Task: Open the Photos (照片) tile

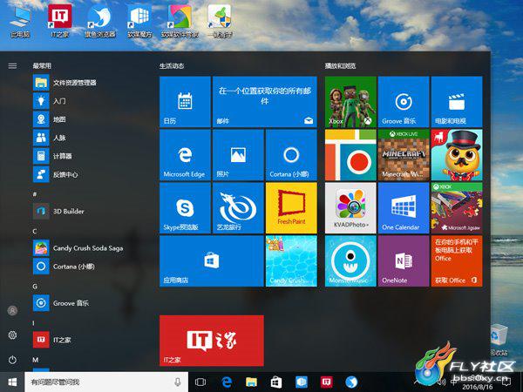Action: coord(238,155)
